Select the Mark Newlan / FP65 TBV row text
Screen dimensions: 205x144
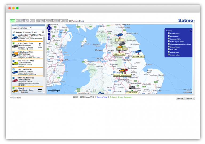(26, 79)
